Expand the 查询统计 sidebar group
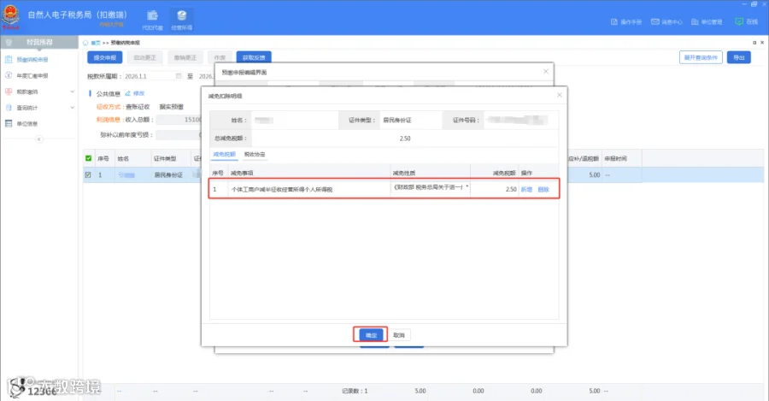Screen dimensions: 769x401 click(38, 108)
